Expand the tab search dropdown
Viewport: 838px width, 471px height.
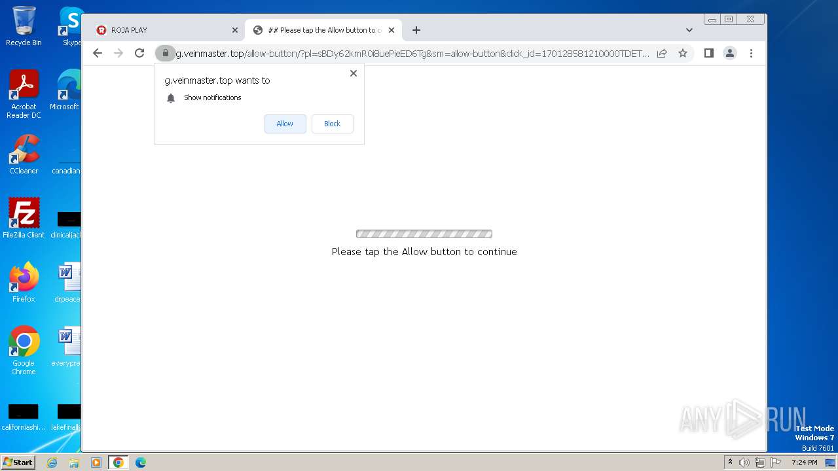point(689,30)
